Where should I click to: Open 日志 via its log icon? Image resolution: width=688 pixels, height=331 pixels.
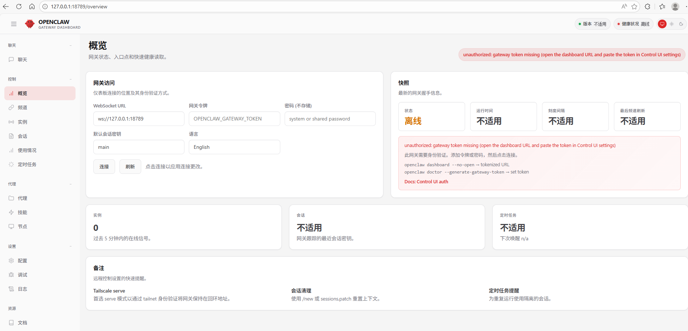pos(11,289)
